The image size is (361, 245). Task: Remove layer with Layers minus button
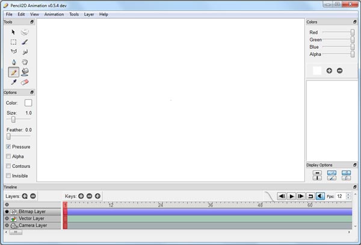click(33, 196)
